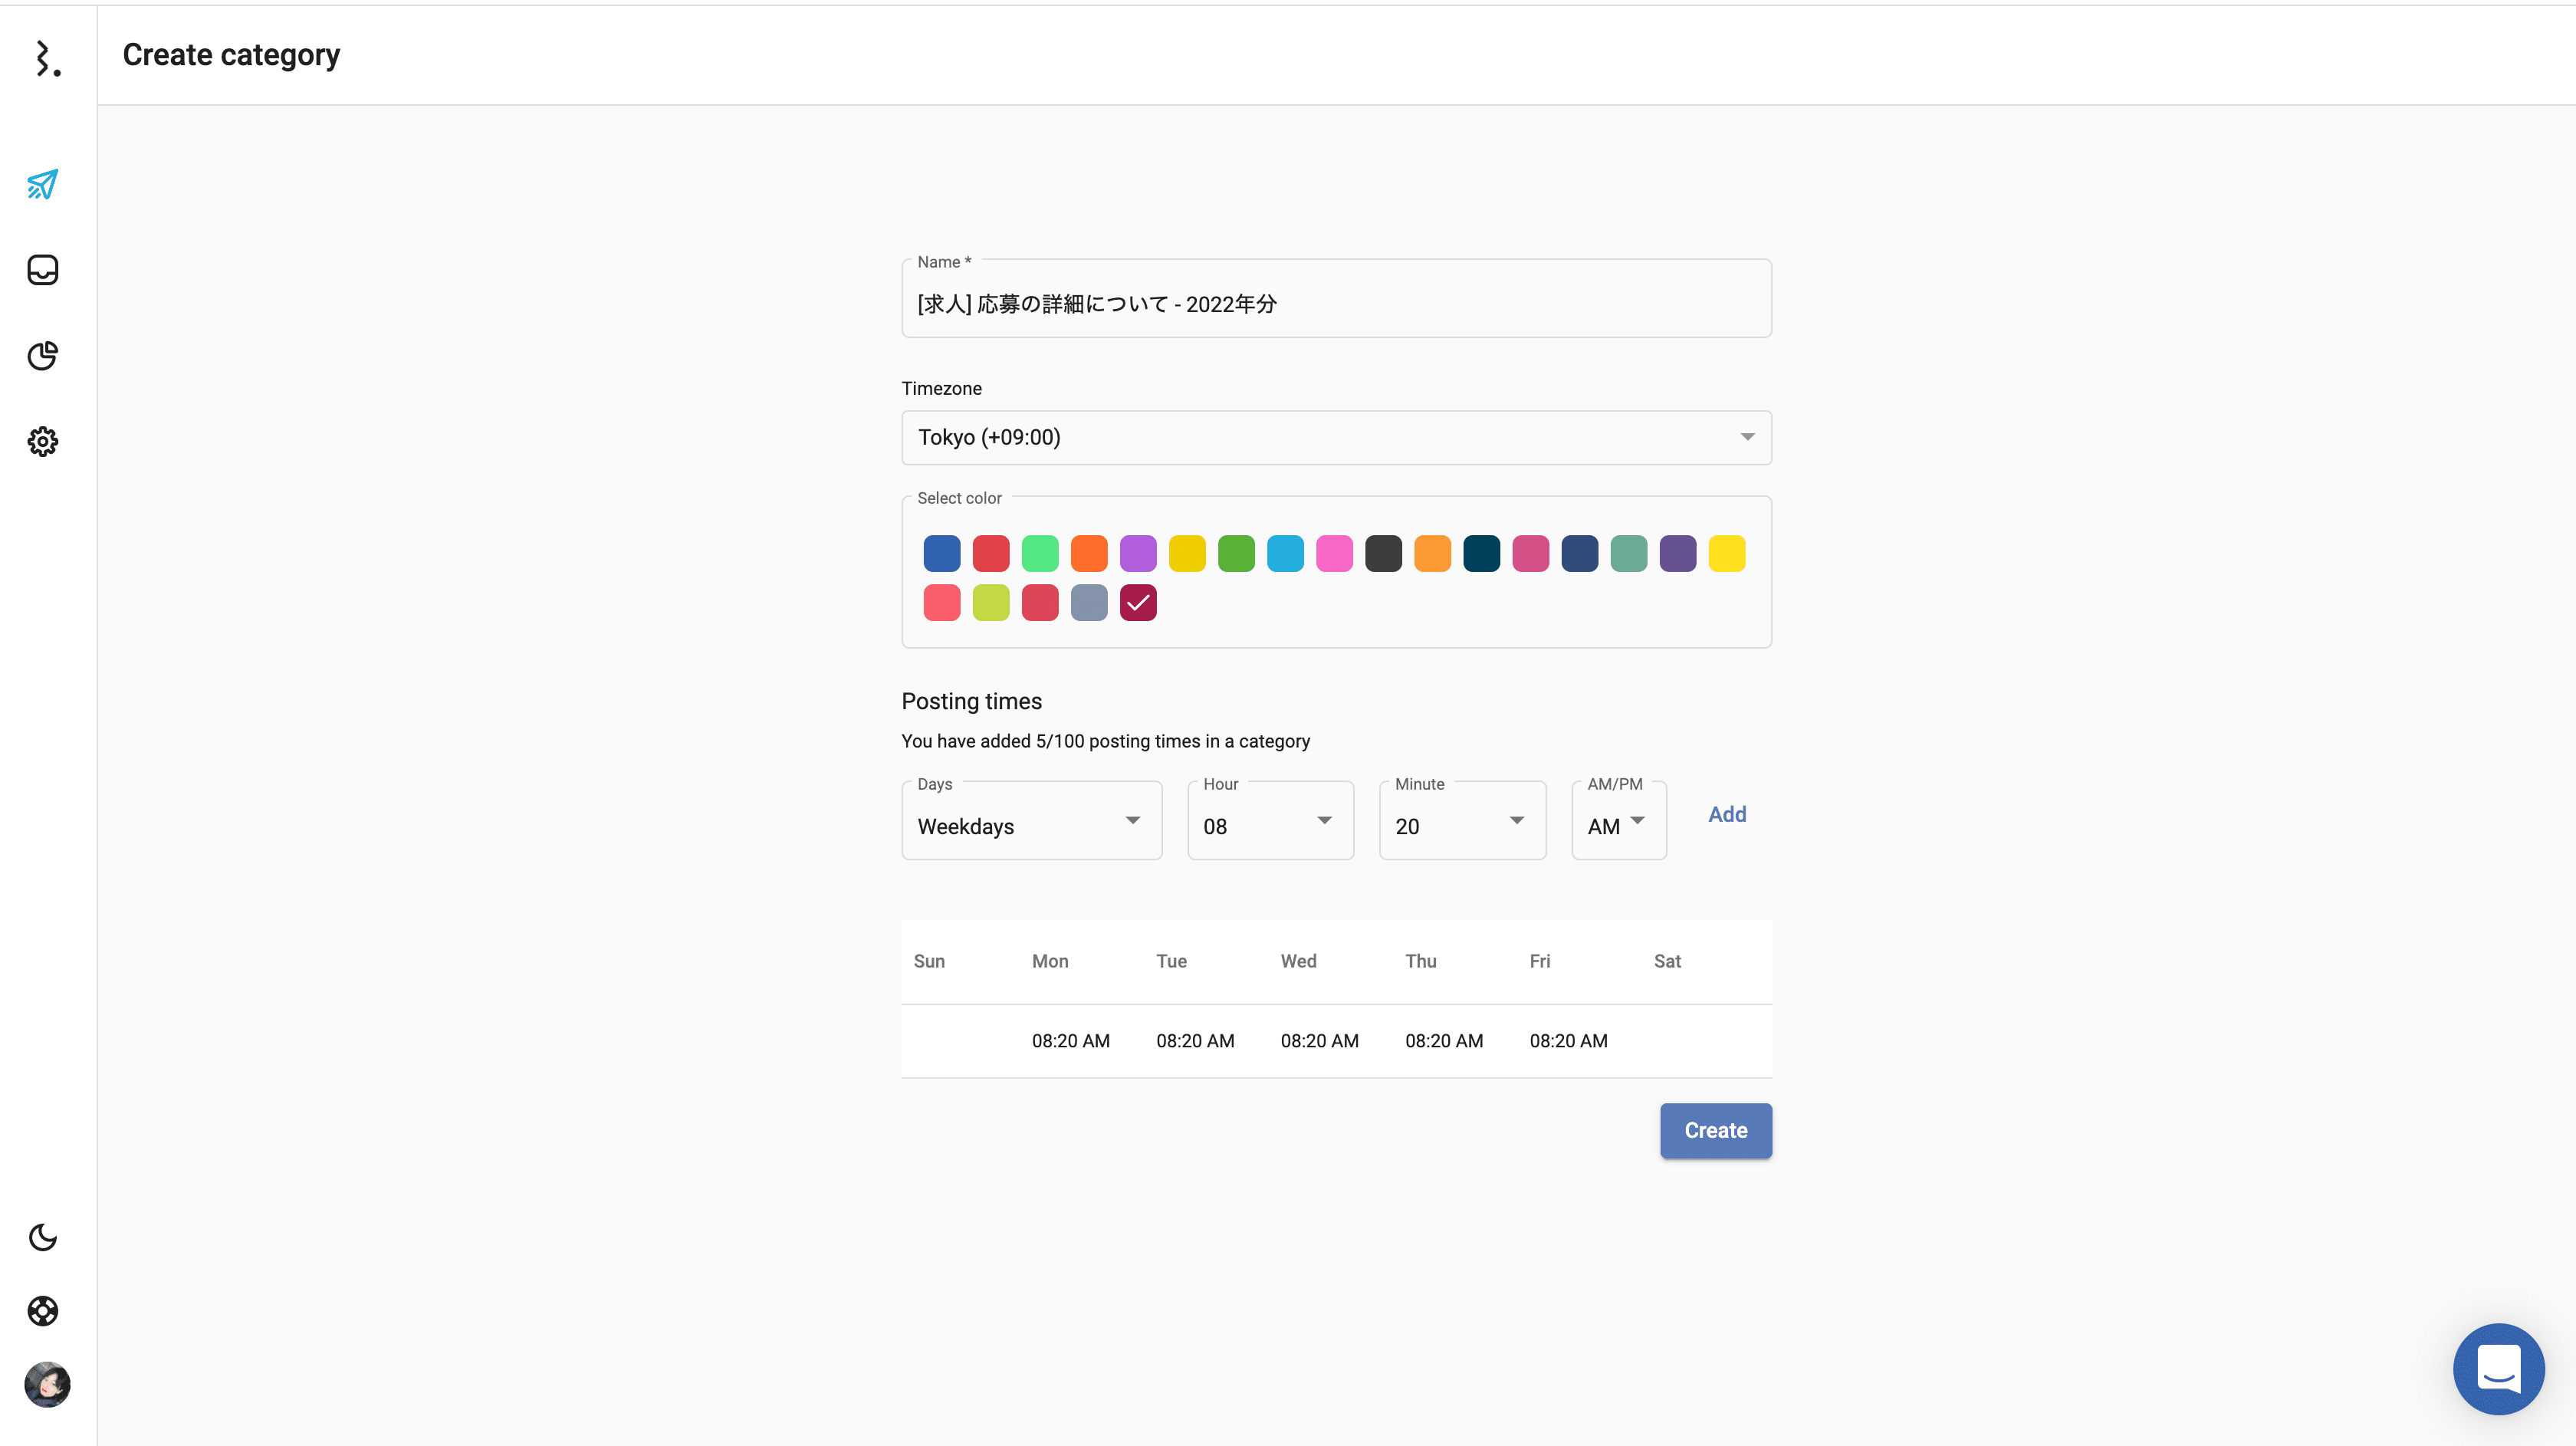2576x1446 pixels.
Task: Pick the sage green color swatch
Action: pyautogui.click(x=1628, y=553)
